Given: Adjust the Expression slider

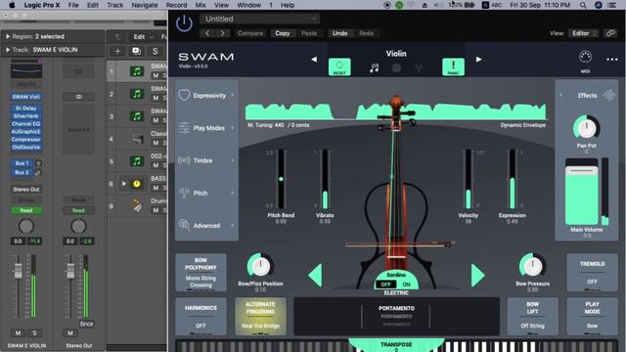Looking at the screenshot, I should (513, 179).
